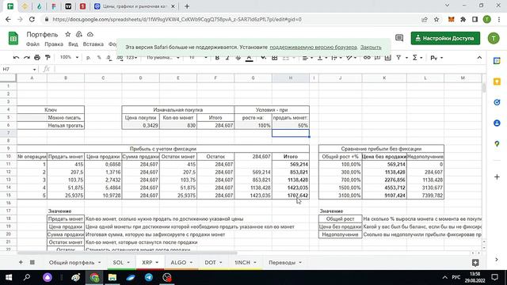The image size is (507, 285).
Task: Toggle bold formatting
Action: 217,58
